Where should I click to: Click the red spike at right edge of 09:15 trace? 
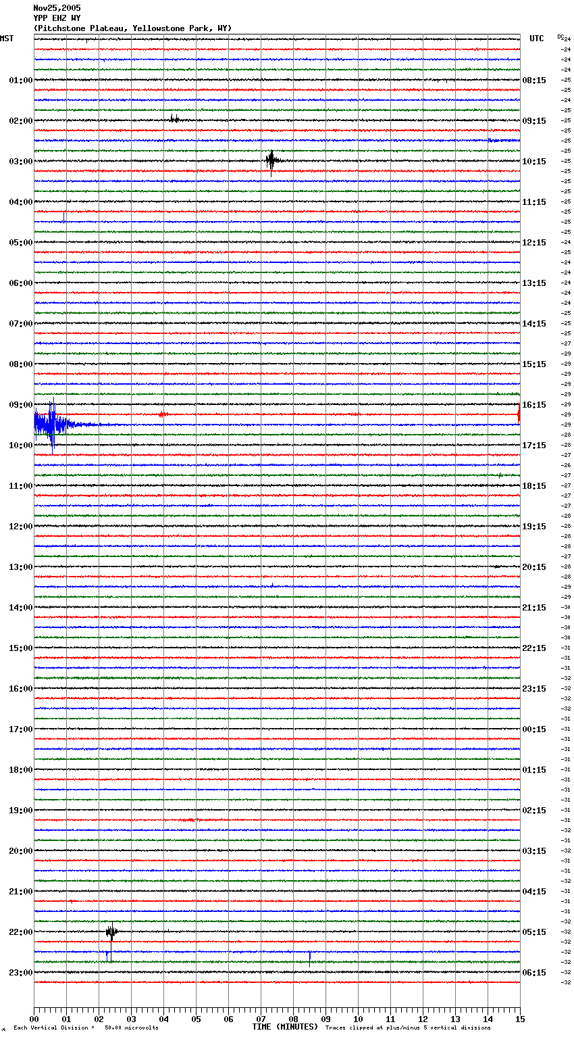519,412
